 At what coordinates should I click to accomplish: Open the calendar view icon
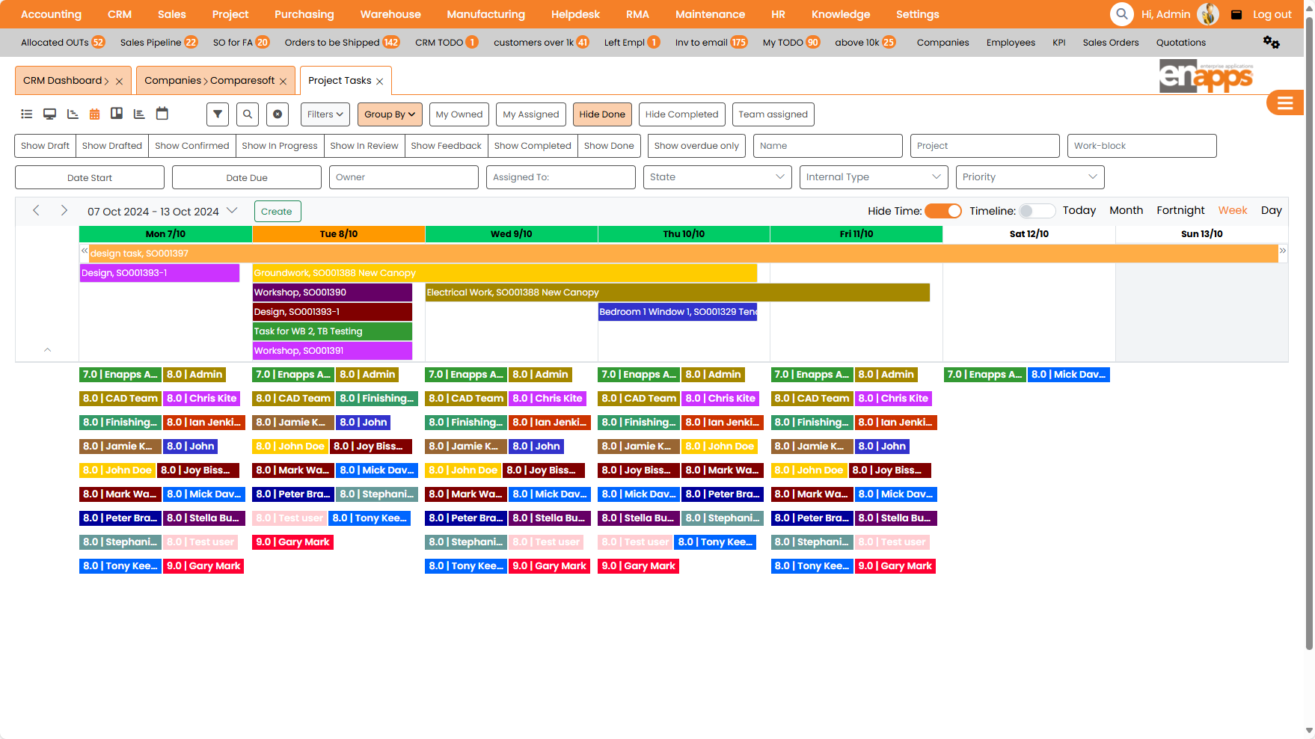click(x=94, y=114)
